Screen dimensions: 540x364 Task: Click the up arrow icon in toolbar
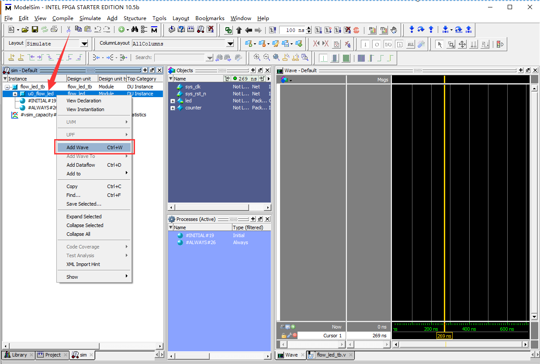[x=239, y=30]
